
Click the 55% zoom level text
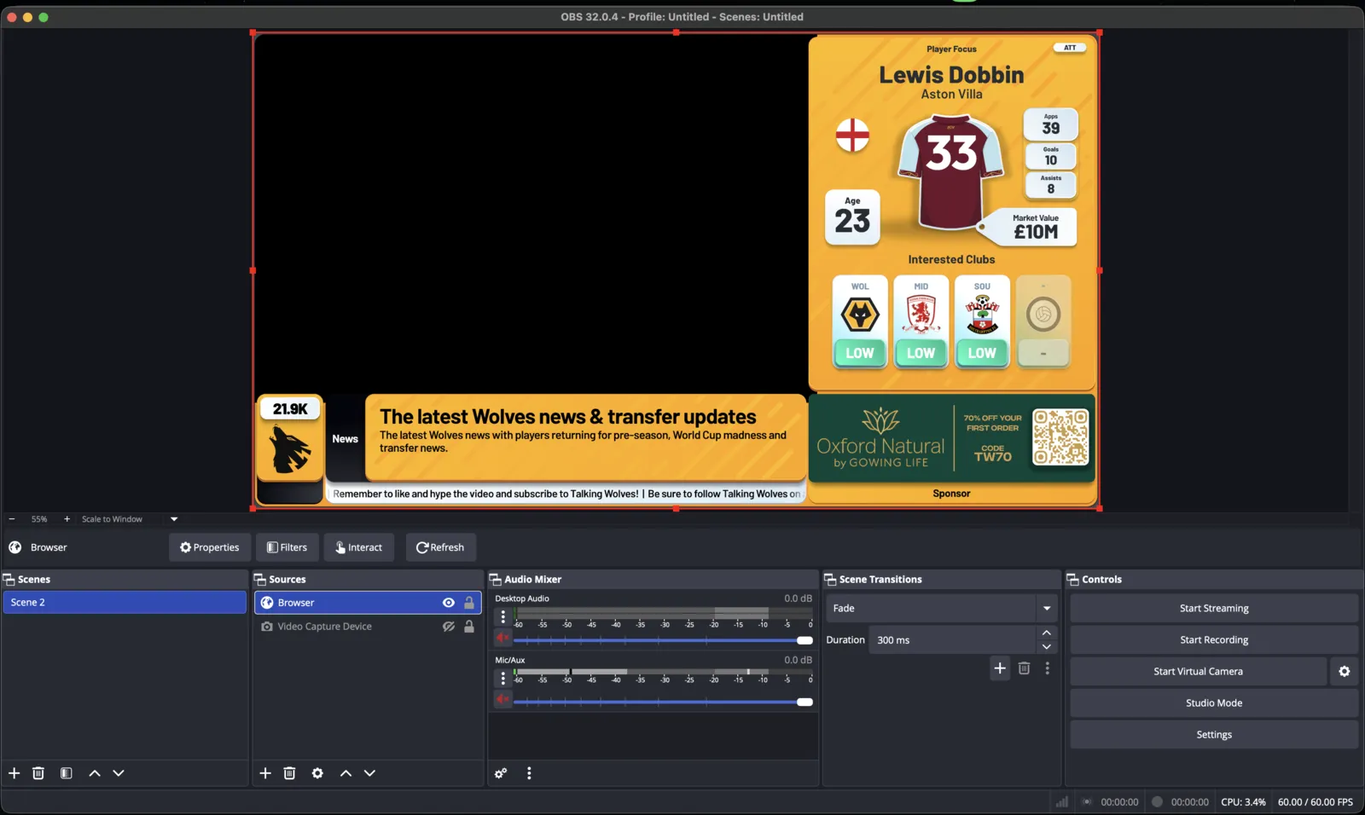(39, 519)
